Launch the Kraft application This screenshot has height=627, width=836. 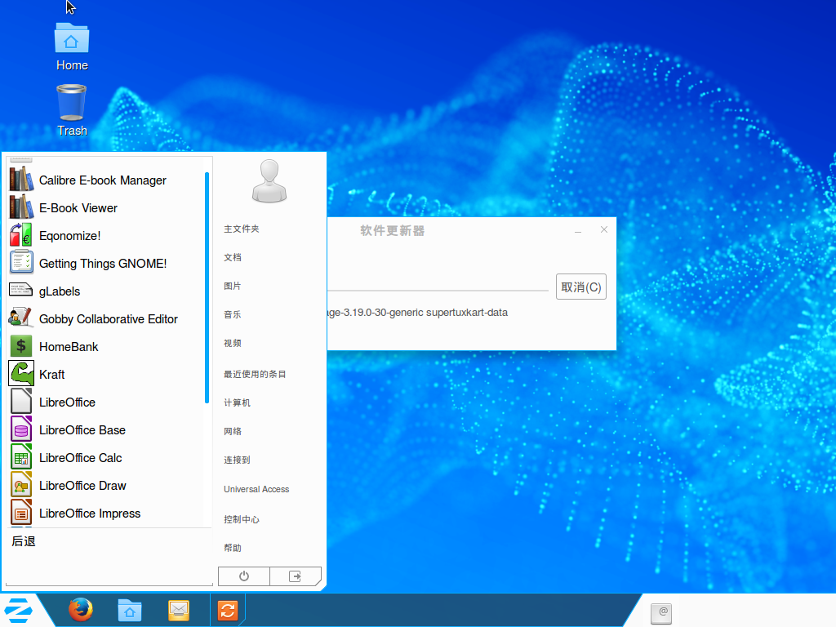point(51,375)
